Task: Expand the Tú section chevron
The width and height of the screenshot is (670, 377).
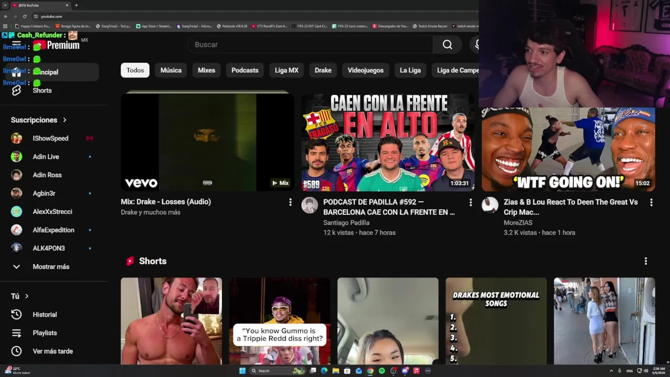Action: click(27, 296)
